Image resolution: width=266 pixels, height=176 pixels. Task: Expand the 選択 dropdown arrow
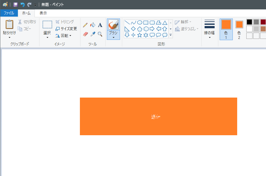coord(47,37)
